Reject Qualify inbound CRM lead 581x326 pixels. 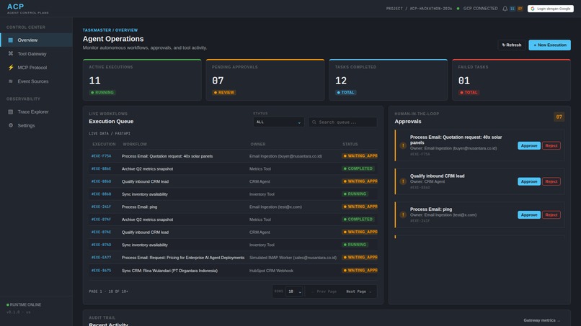tap(551, 181)
